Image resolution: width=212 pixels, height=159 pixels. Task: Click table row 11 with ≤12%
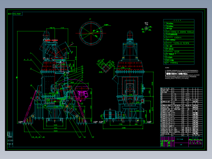[179, 52]
